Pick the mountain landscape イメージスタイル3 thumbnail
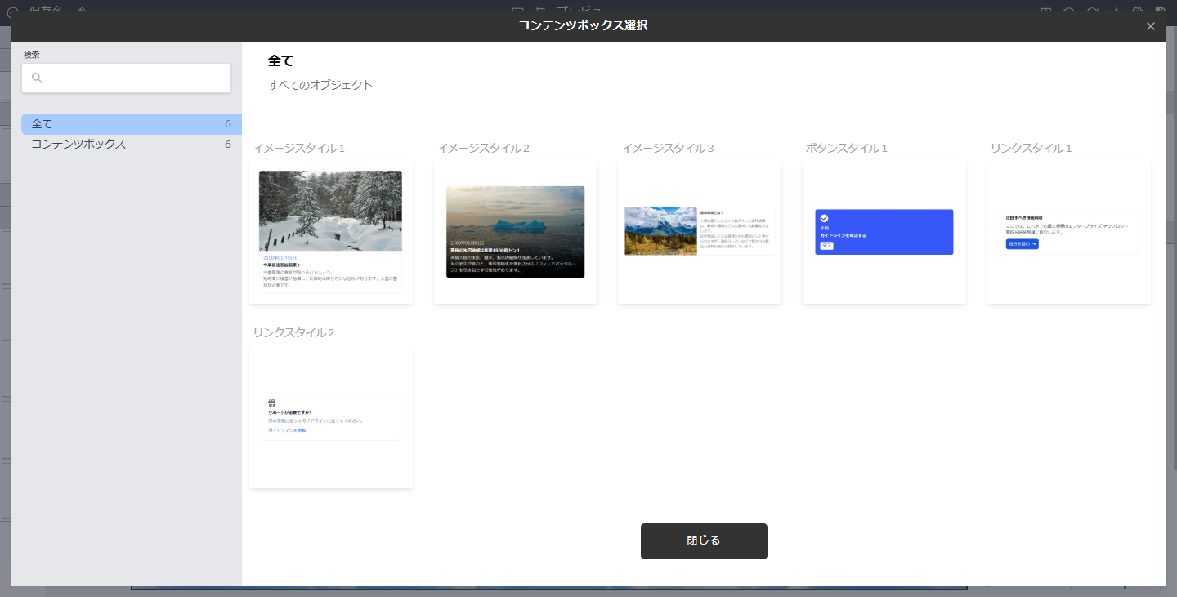This screenshot has width=1177, height=597. [x=660, y=231]
